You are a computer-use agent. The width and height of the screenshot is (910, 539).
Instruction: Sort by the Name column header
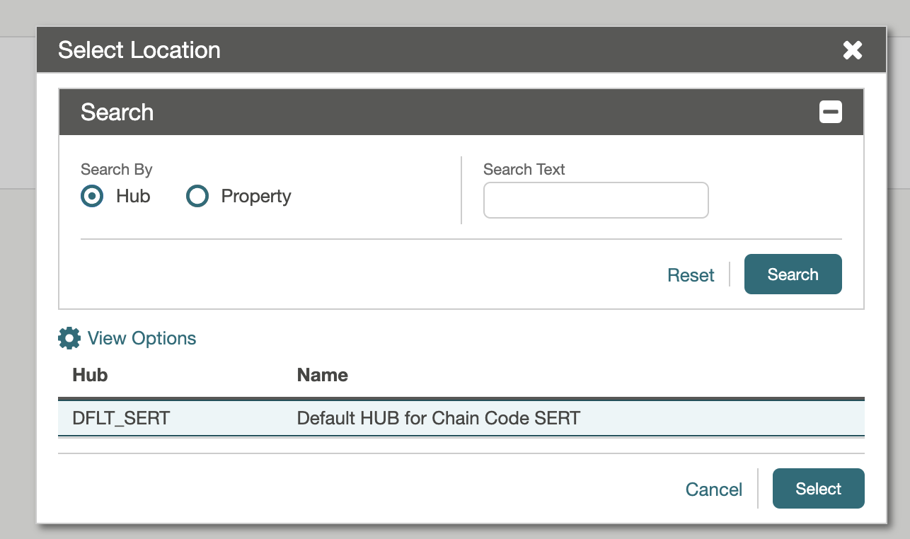point(323,375)
